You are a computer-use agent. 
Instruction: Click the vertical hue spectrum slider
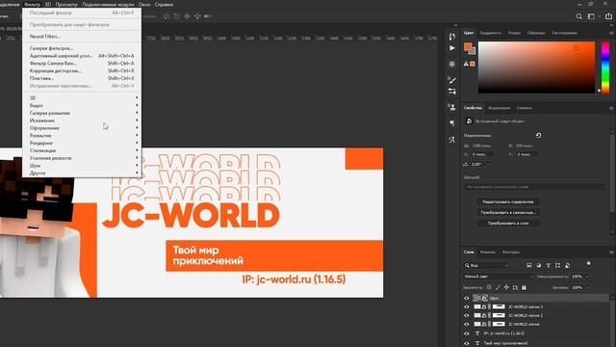[605, 67]
